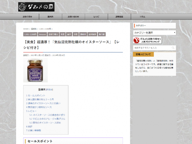
Task: Click the search magnifier icon
Action: (x=173, y=48)
